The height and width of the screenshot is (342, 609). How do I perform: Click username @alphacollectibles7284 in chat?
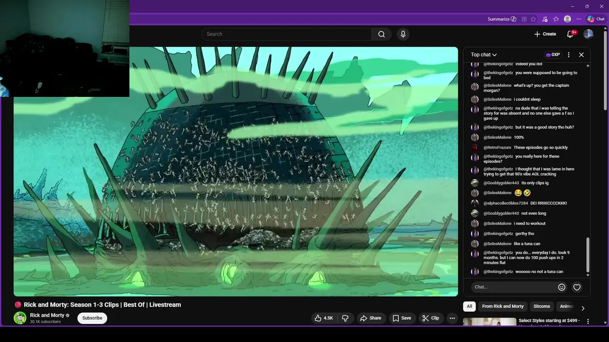pyautogui.click(x=506, y=203)
